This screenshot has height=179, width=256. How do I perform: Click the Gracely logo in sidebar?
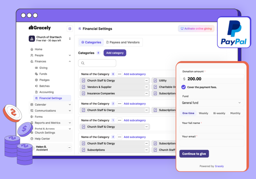40,28
